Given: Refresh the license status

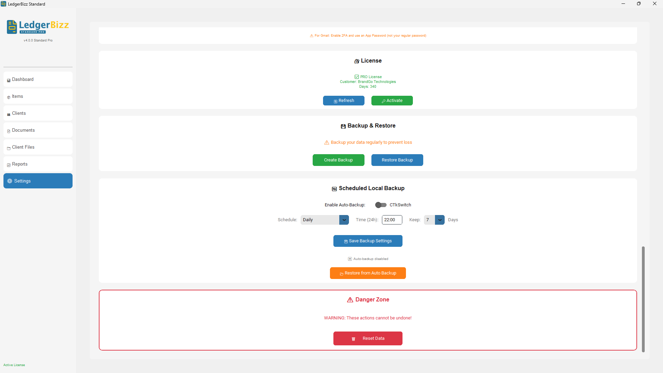Looking at the screenshot, I should click(343, 101).
